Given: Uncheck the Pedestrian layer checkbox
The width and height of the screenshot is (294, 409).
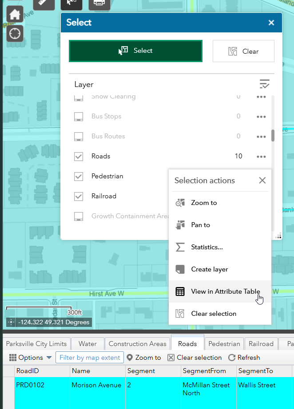Looking at the screenshot, I should (x=79, y=176).
